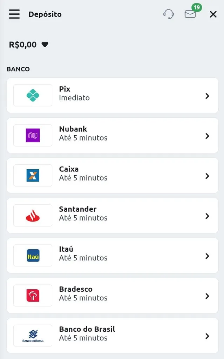Image resolution: width=224 pixels, height=359 pixels.
Task: Click the purple Nubank logo
Action: coord(33,135)
